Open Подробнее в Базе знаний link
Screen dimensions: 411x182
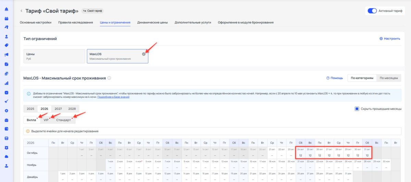[113, 97]
